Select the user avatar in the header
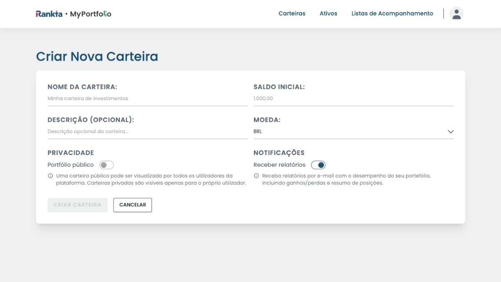 coord(456,13)
